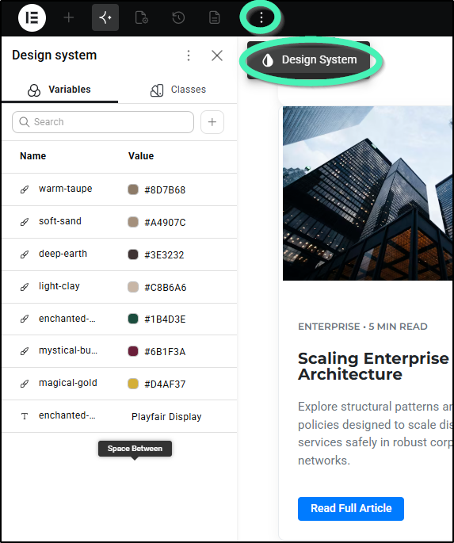
Task: Click the Read Full Article button
Action: pos(351,509)
